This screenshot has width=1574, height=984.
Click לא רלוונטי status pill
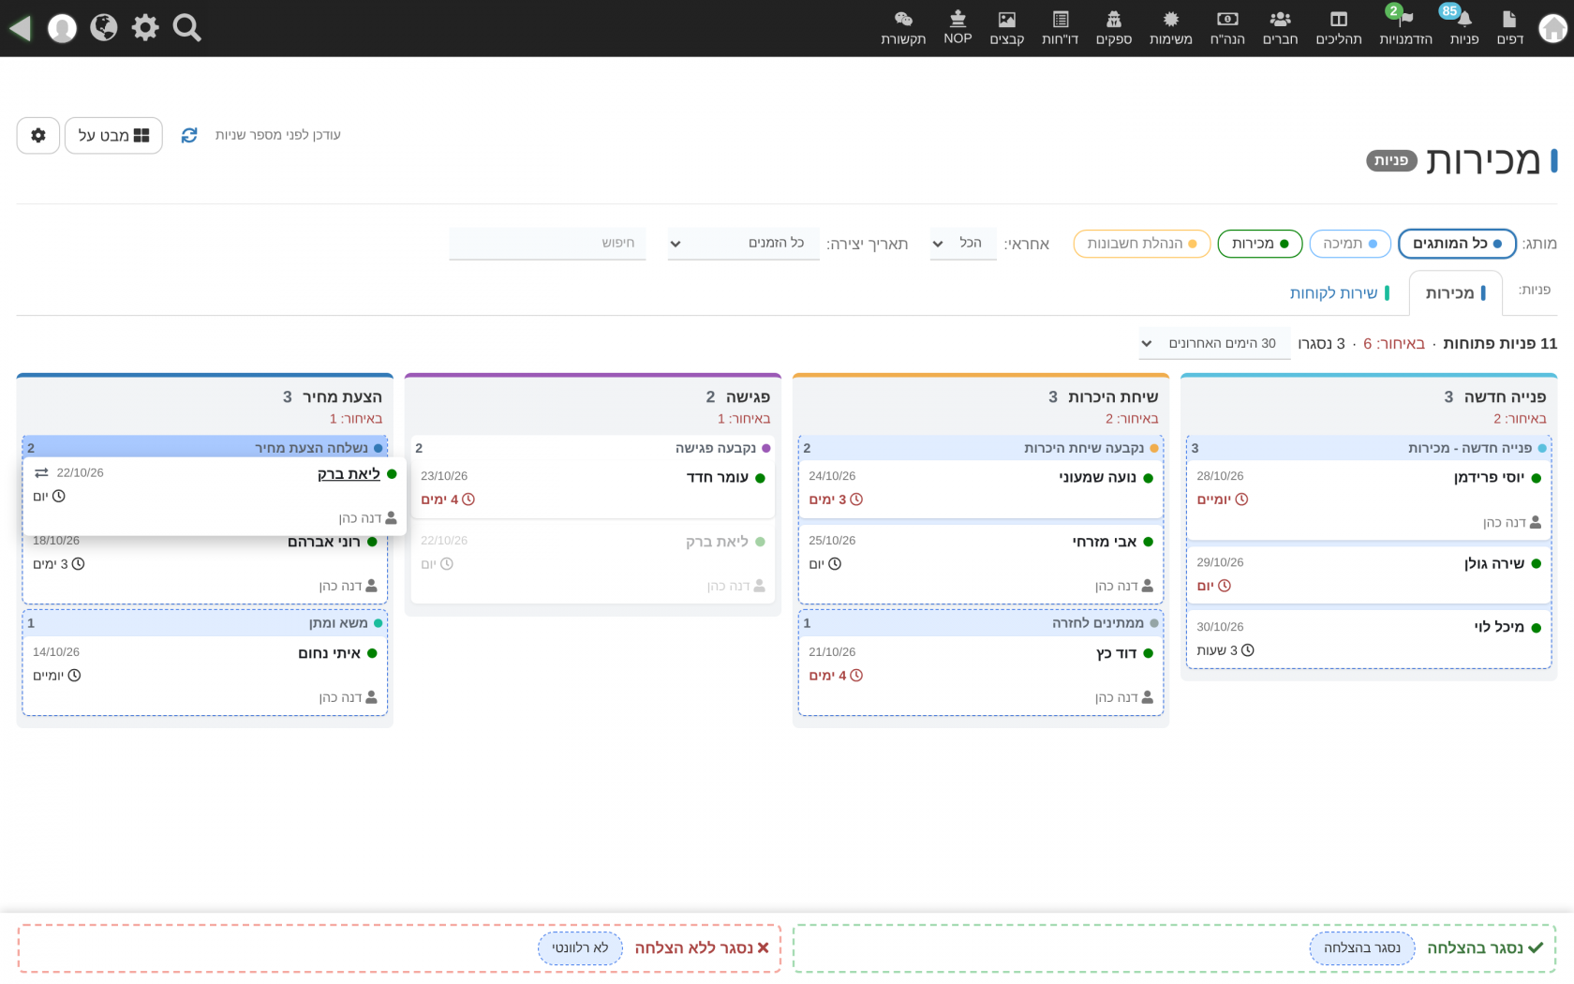pyautogui.click(x=580, y=948)
